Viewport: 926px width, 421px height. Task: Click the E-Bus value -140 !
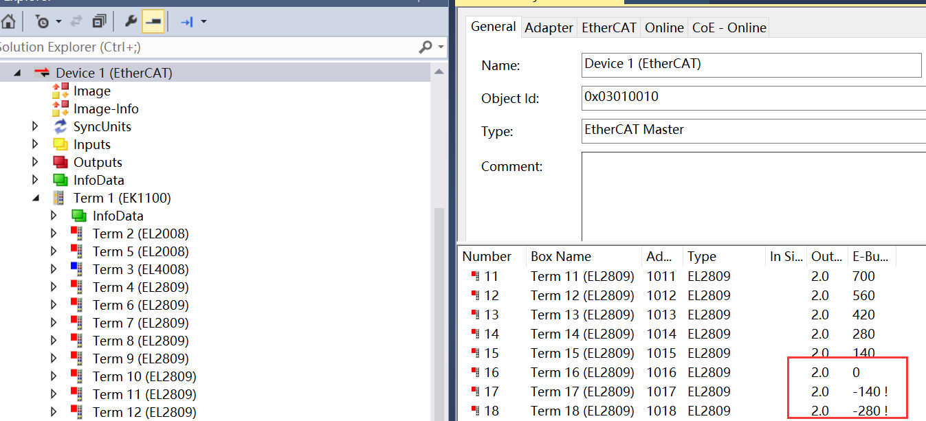870,391
